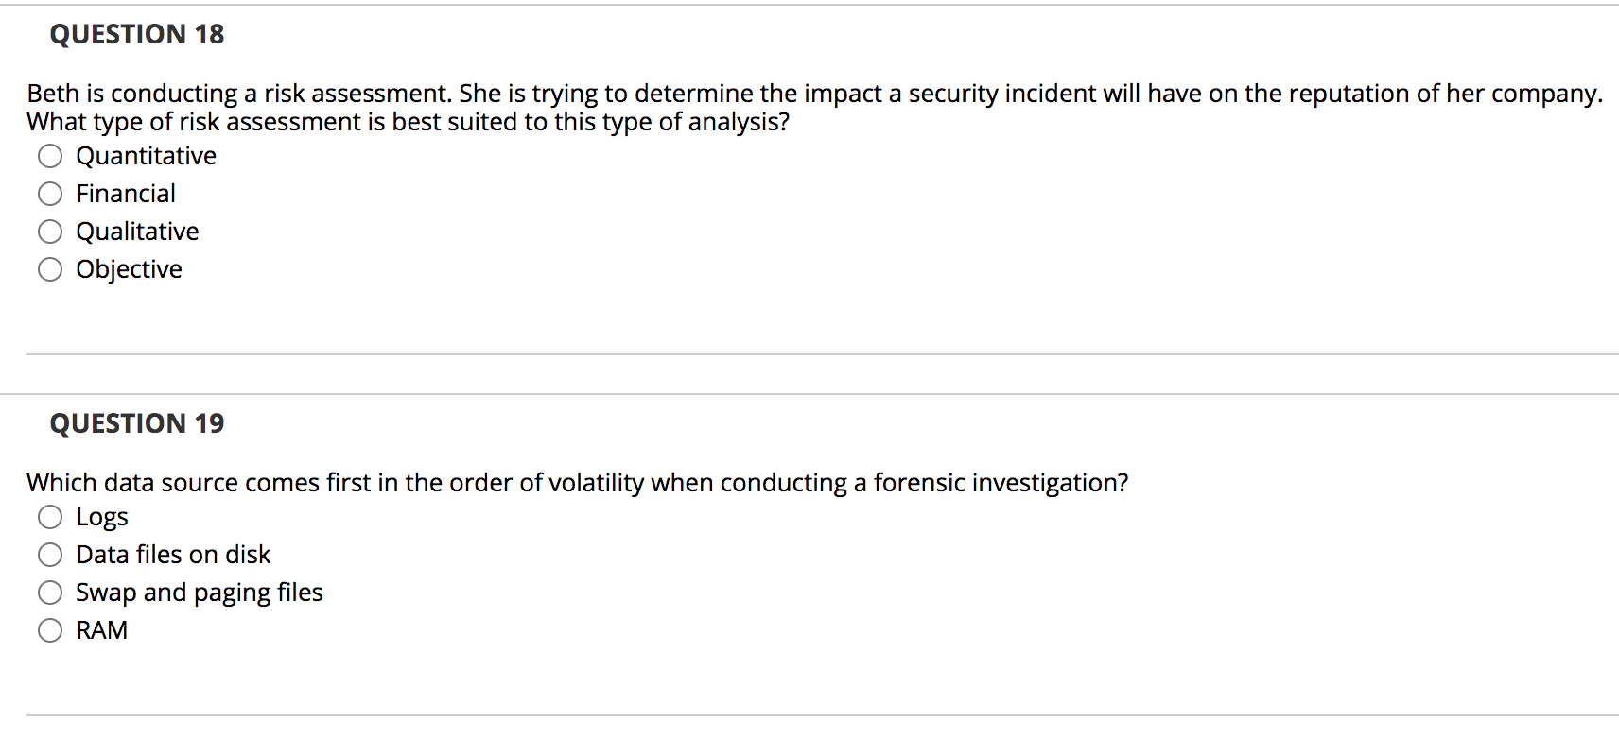Select the Logs radio button

(50, 517)
